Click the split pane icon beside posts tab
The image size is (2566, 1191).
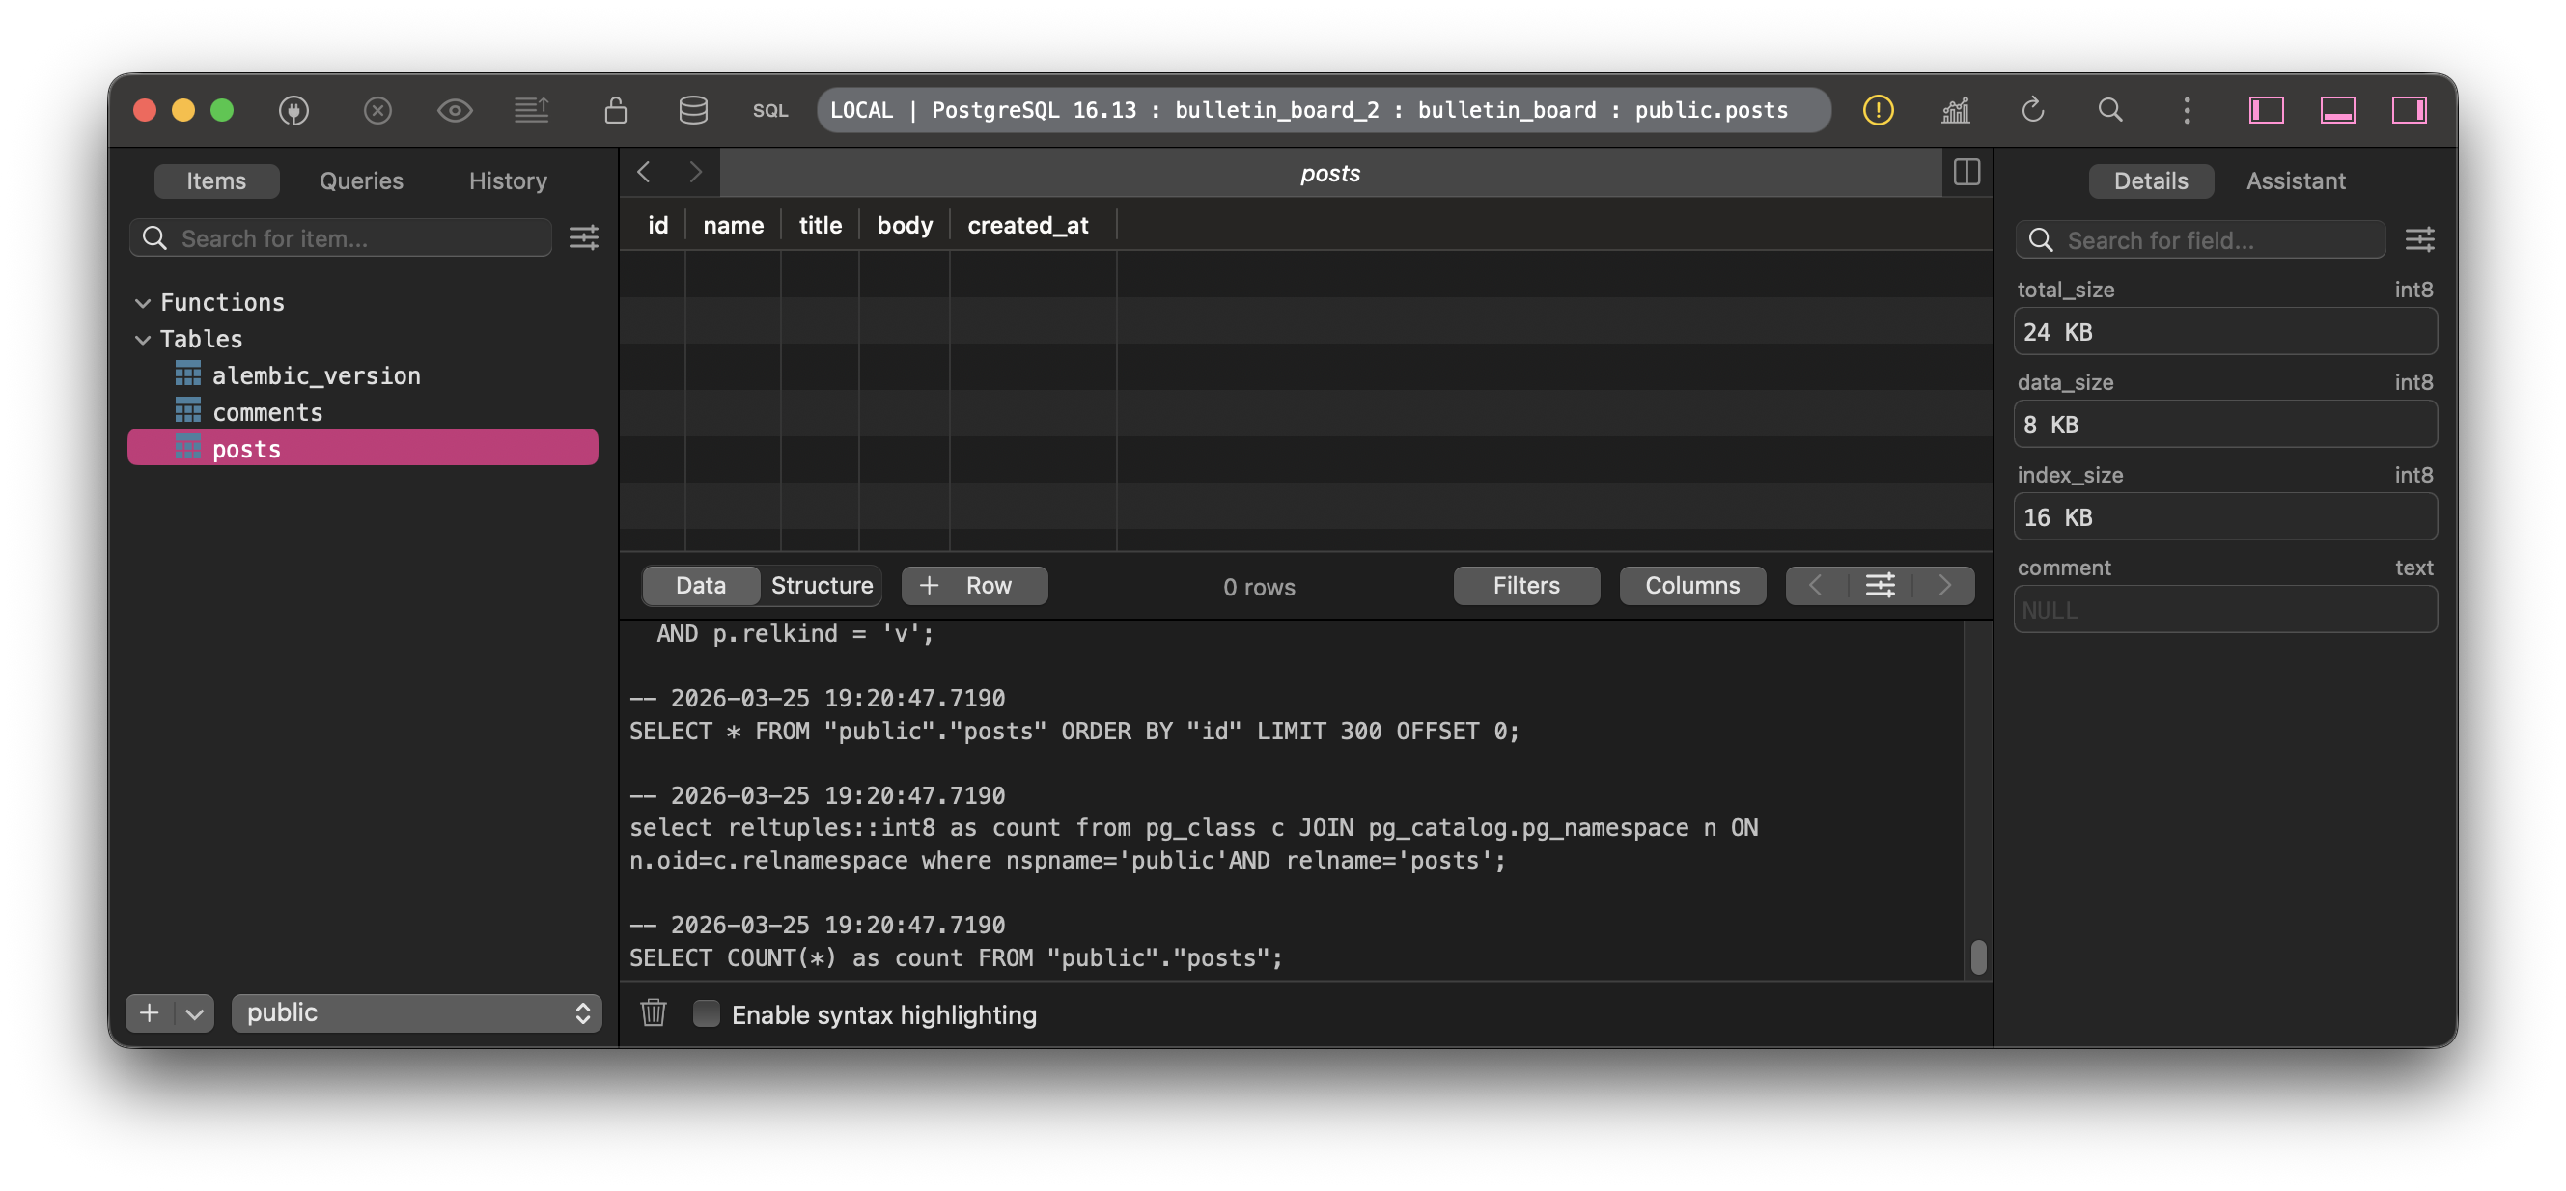coord(1966,172)
